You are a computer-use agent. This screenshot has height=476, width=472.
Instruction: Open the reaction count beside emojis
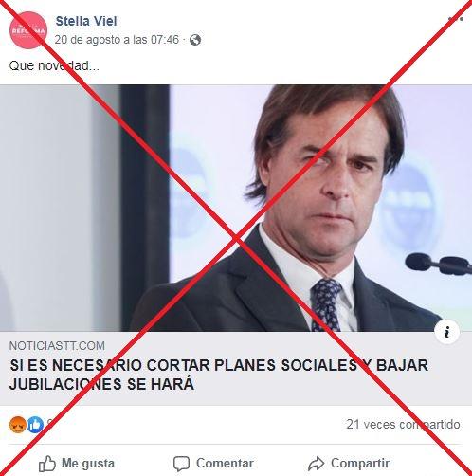pos(50,424)
